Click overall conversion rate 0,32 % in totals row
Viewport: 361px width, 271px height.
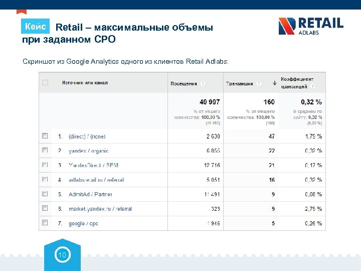click(x=311, y=102)
